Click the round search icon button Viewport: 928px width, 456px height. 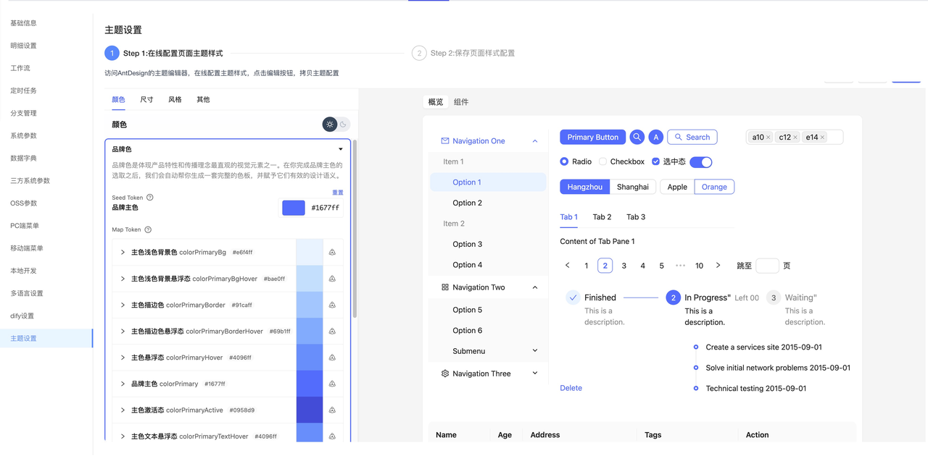(x=637, y=137)
